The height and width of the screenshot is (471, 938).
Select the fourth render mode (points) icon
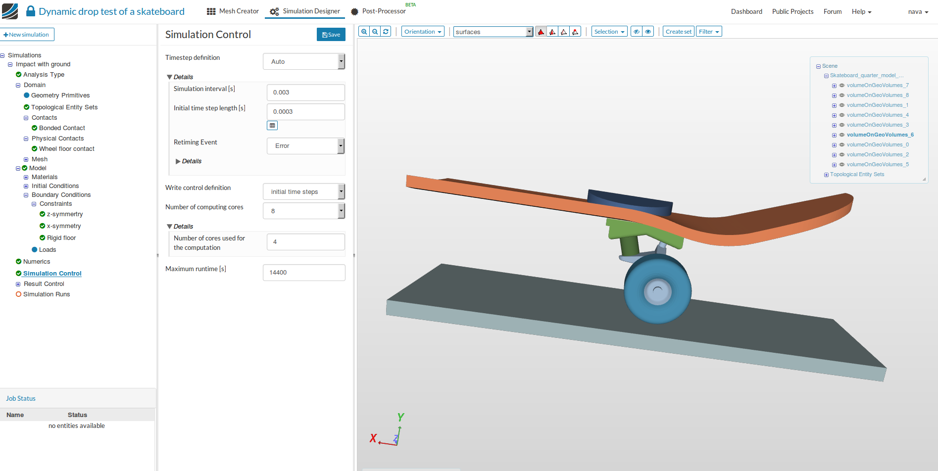click(575, 32)
